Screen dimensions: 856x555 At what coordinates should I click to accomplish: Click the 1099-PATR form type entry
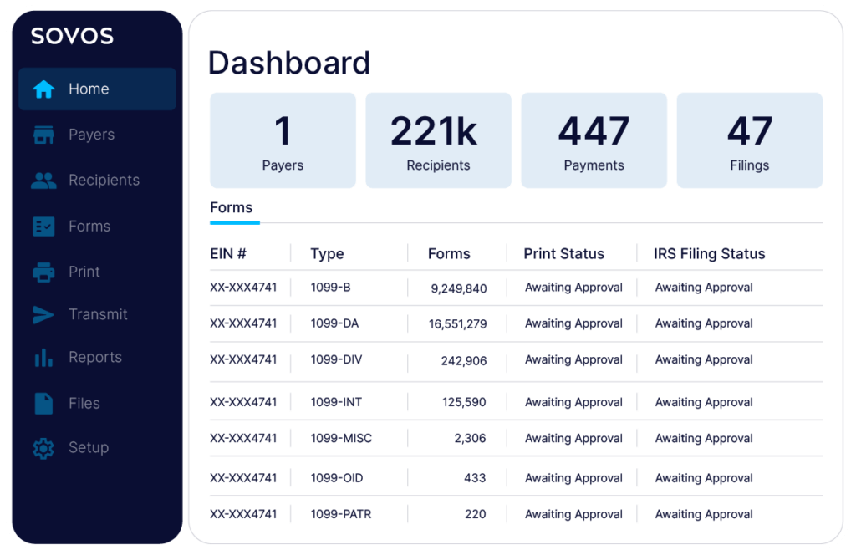click(341, 515)
